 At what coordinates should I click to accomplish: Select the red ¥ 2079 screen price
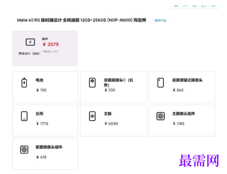tap(51, 44)
